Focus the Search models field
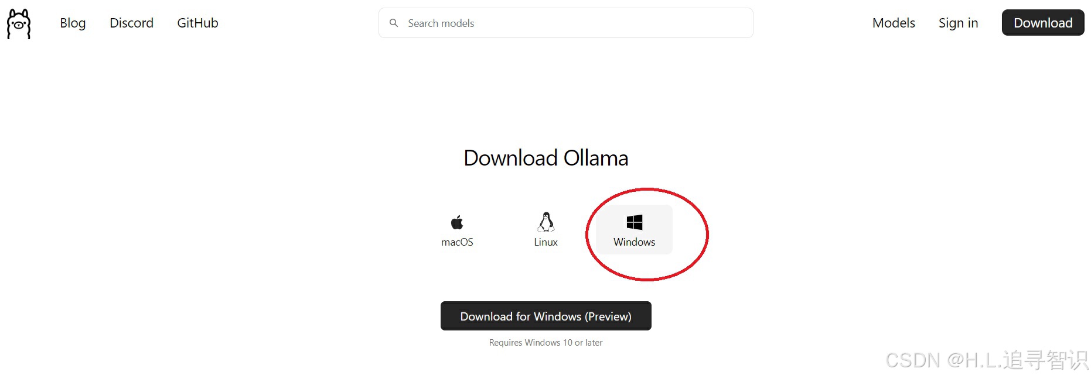Image resolution: width=1091 pixels, height=379 pixels. [566, 23]
